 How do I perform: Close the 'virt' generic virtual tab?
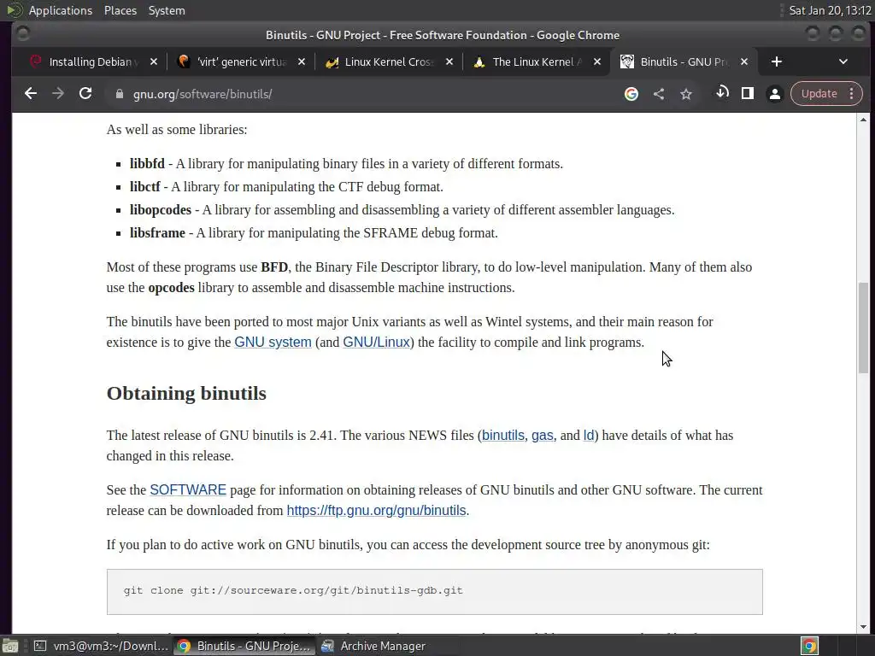[x=302, y=61]
